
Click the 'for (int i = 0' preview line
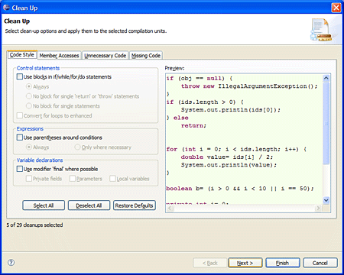coord(236,149)
